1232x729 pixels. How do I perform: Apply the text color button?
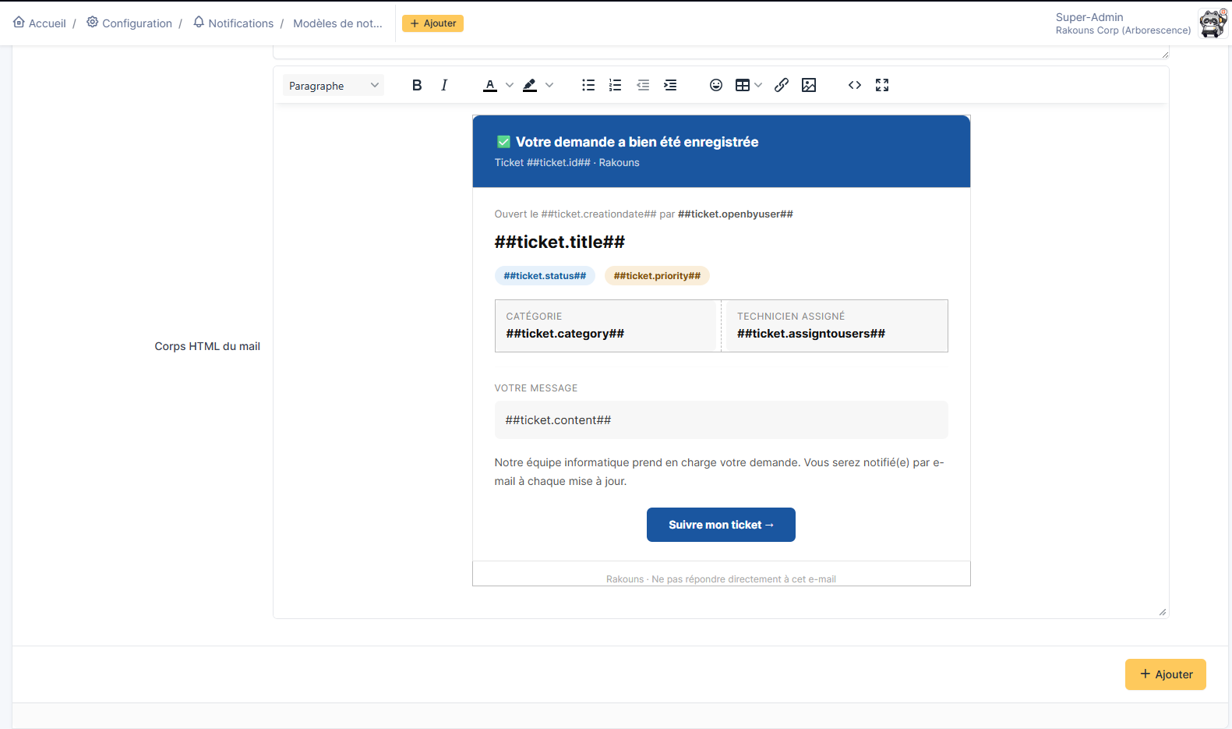(490, 85)
